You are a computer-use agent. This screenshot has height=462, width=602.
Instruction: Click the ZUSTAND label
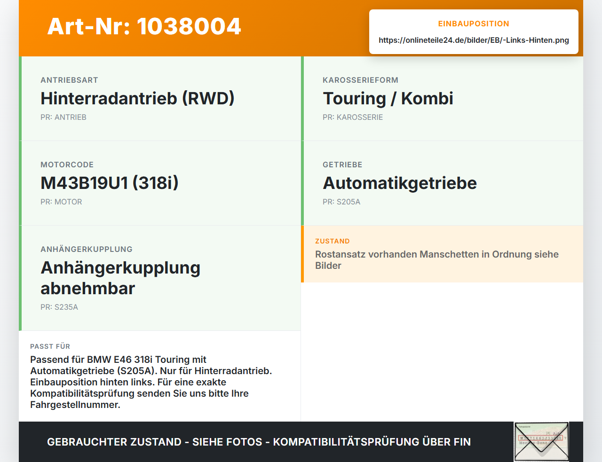click(x=333, y=241)
